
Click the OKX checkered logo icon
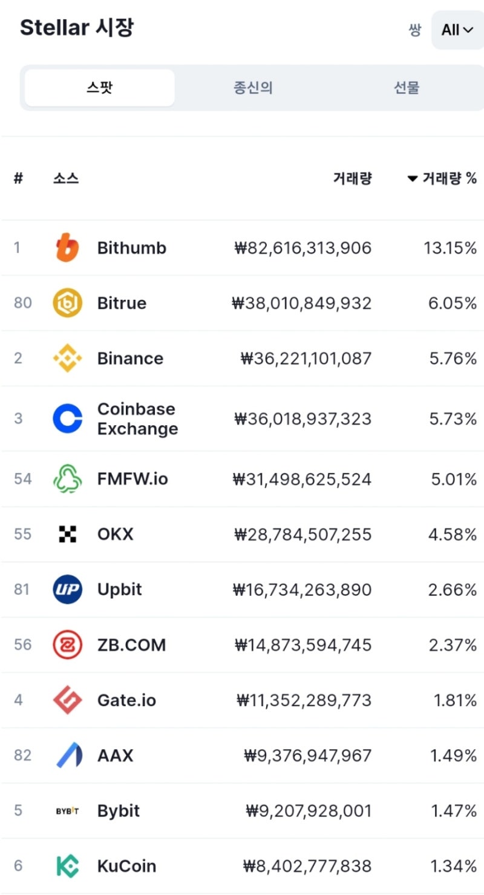point(67,534)
